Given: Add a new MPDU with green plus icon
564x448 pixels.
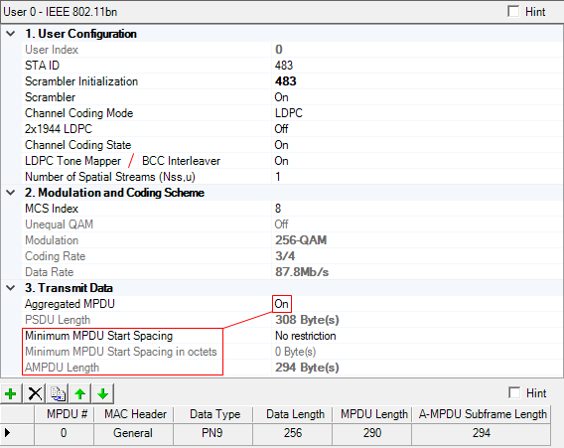Looking at the screenshot, I should click(11, 393).
